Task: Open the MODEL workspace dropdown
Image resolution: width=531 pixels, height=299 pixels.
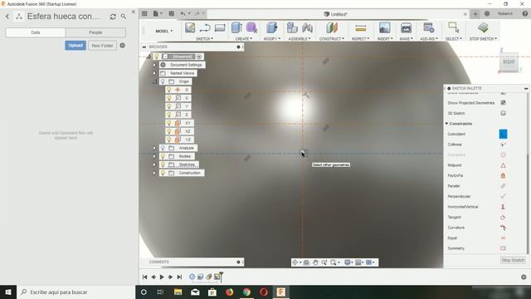Action: coord(164,31)
